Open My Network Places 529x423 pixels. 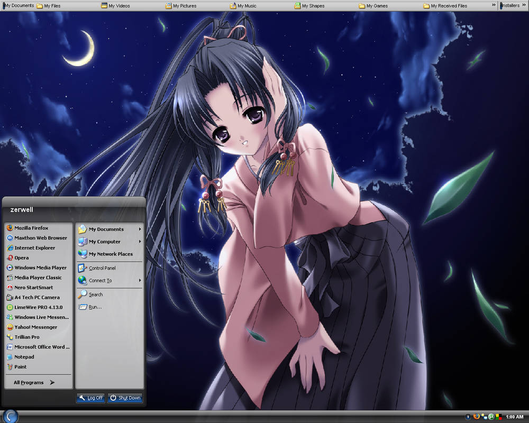point(110,254)
